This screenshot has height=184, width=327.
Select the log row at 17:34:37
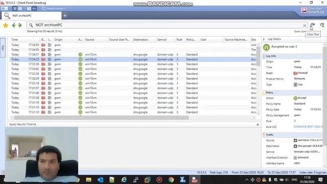[133, 55]
